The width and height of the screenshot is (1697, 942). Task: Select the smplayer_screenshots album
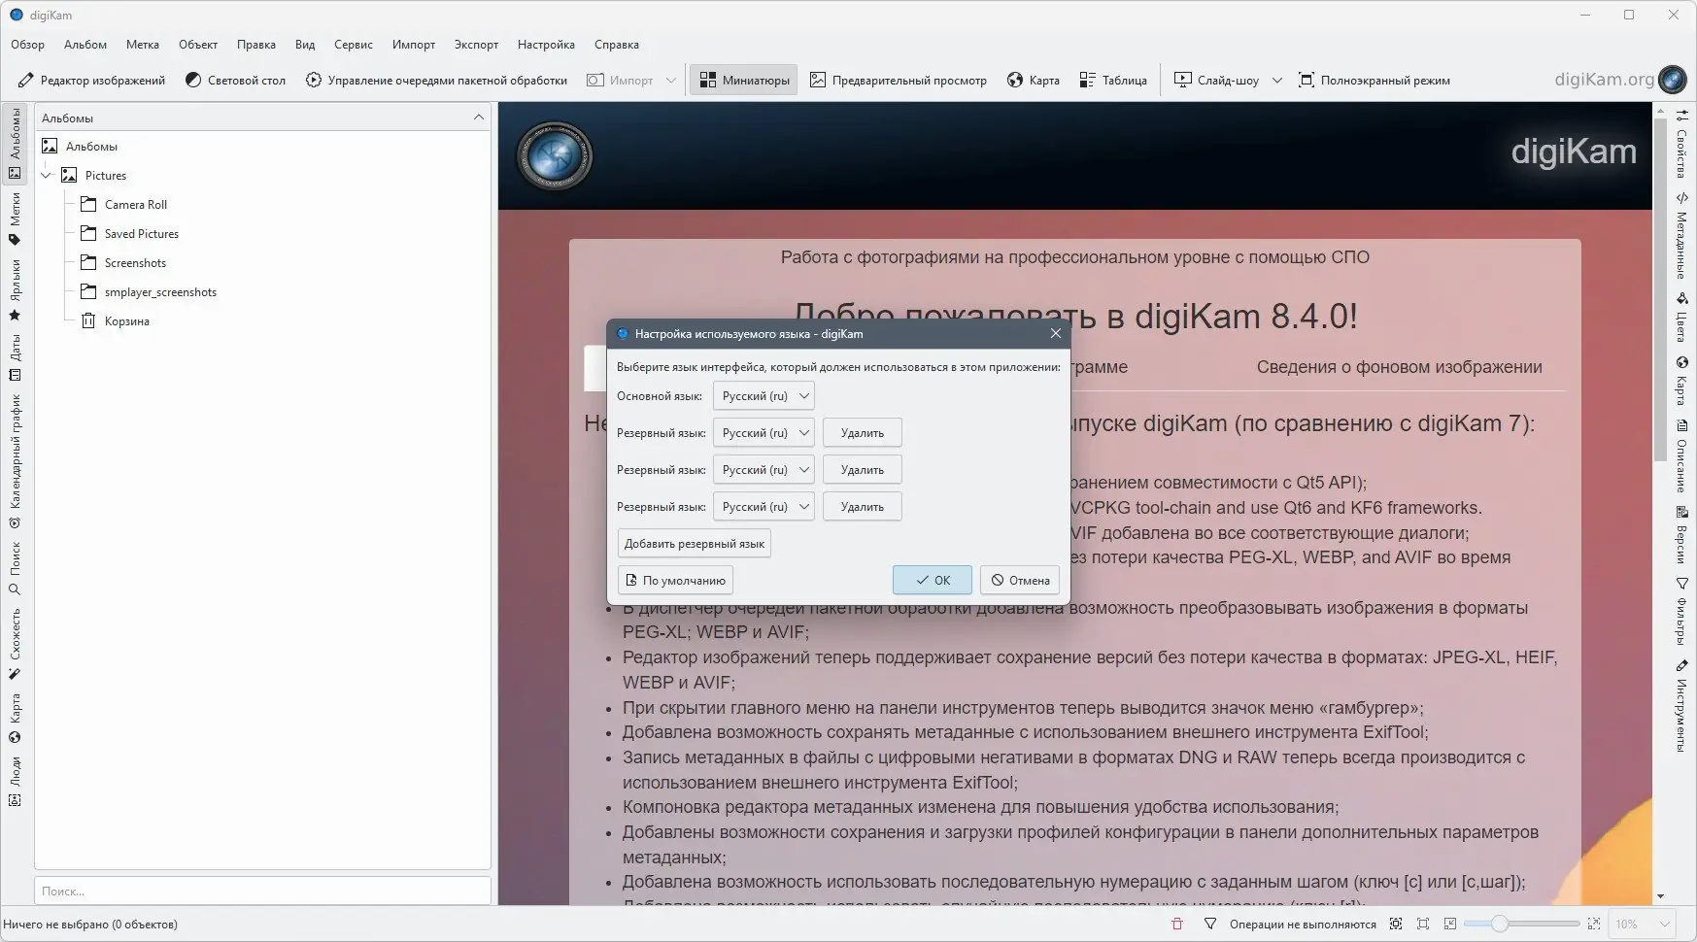[160, 292]
